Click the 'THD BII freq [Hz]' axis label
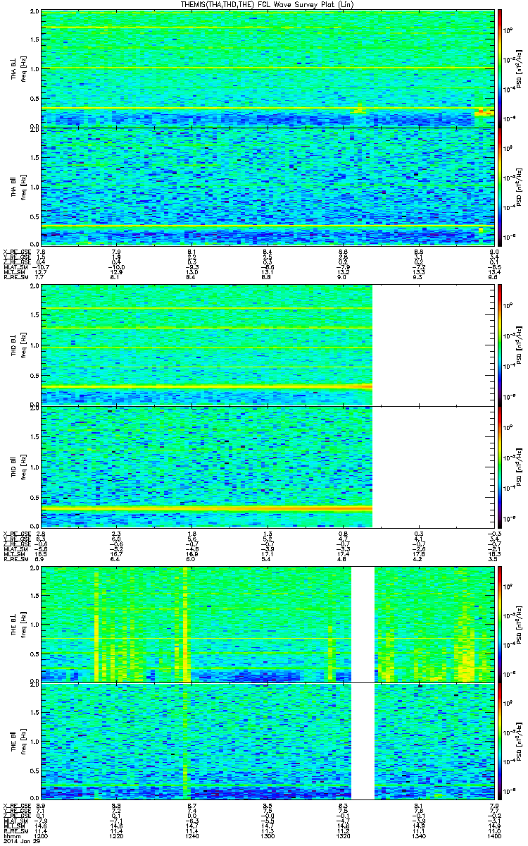Image resolution: width=528 pixels, height=846 pixels. [18, 466]
